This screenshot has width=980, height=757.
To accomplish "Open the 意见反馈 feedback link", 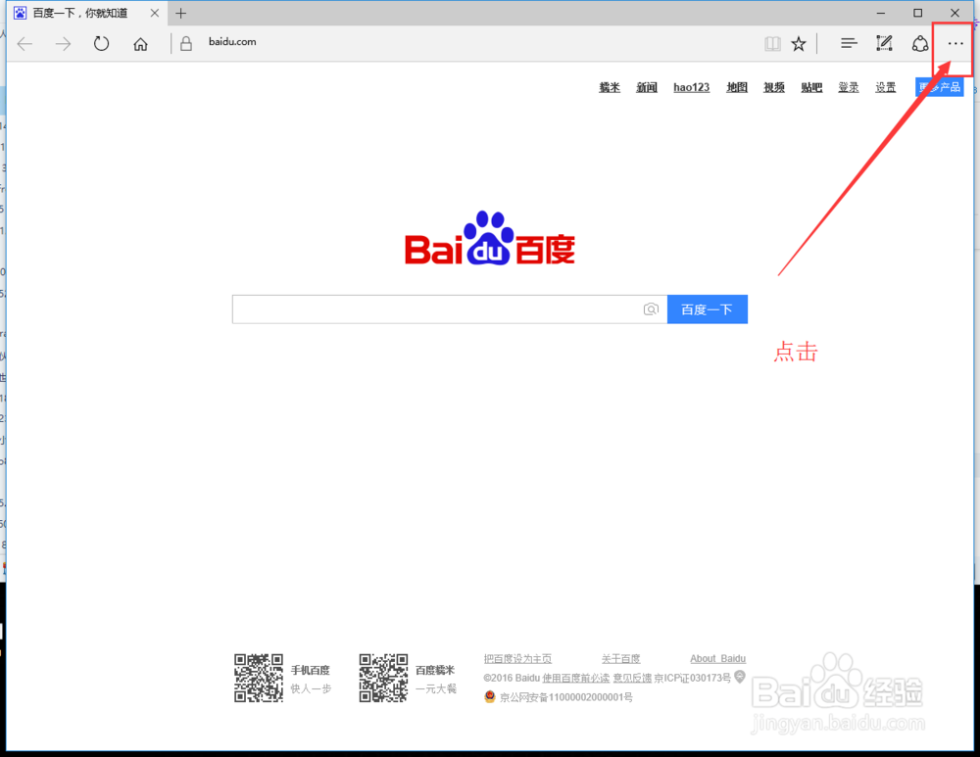I will [x=632, y=679].
